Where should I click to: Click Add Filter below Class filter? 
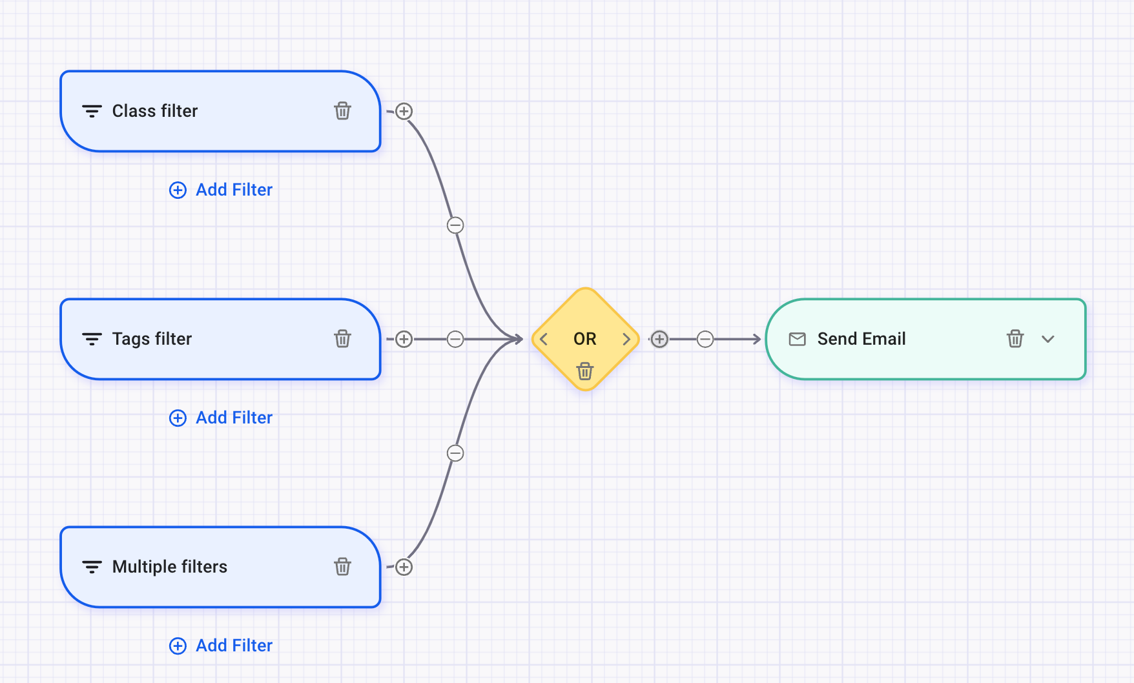[220, 190]
